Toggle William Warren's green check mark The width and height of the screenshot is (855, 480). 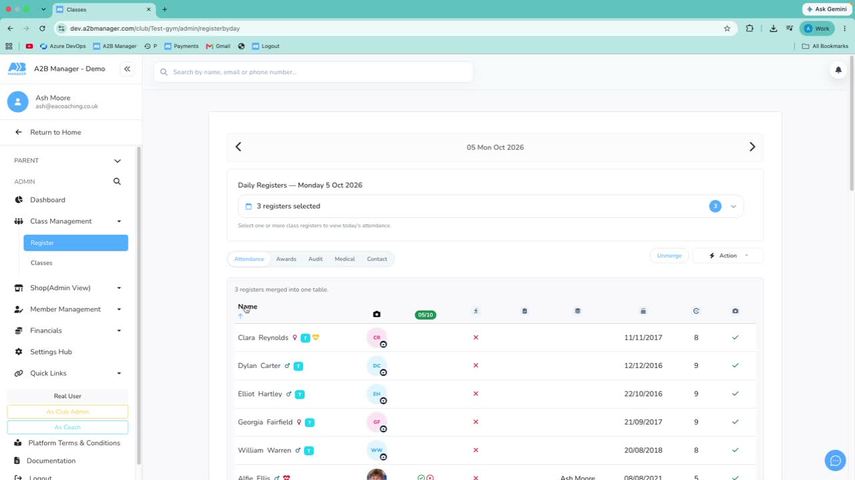(x=735, y=450)
